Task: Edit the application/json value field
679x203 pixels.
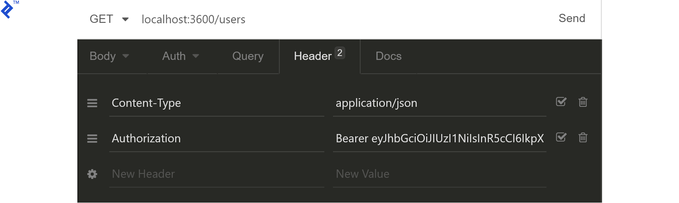Action: (439, 103)
